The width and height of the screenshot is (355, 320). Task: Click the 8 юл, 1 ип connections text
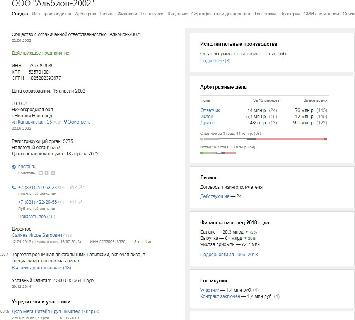pos(143,242)
